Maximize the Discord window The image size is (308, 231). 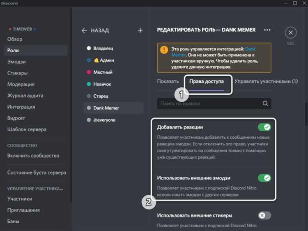tap(295, 3)
